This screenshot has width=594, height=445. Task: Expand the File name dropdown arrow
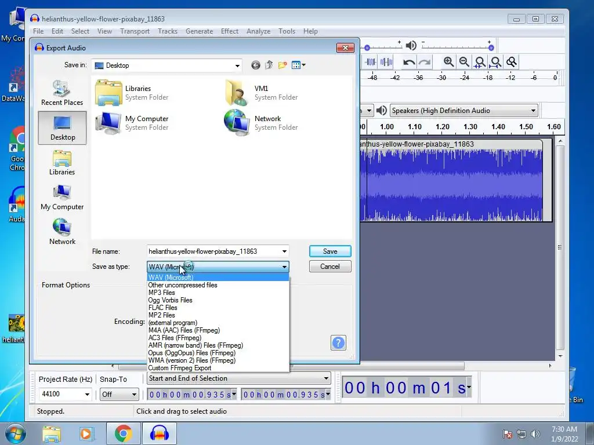coord(284,251)
